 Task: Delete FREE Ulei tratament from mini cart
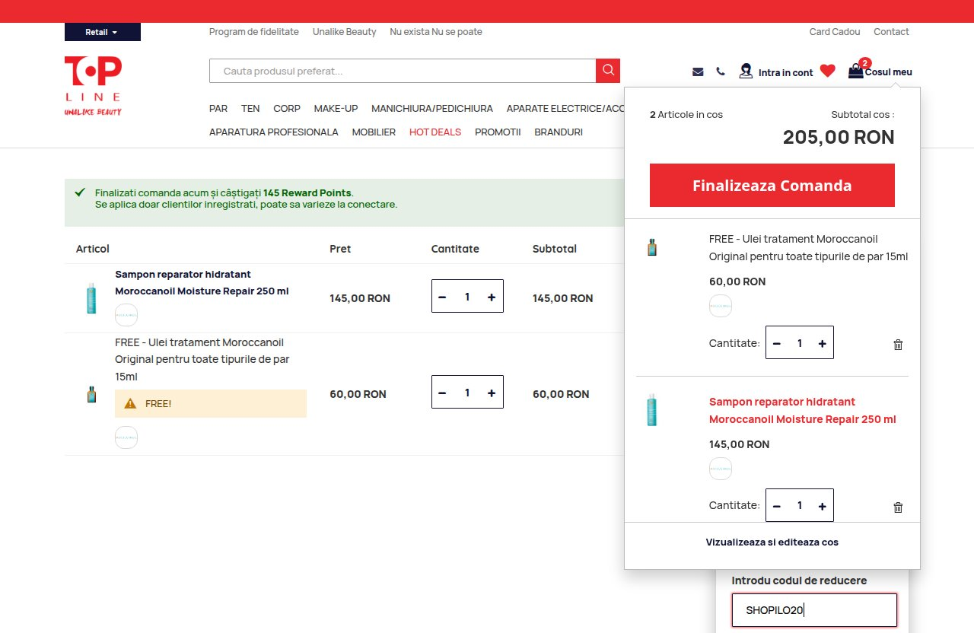click(x=898, y=345)
